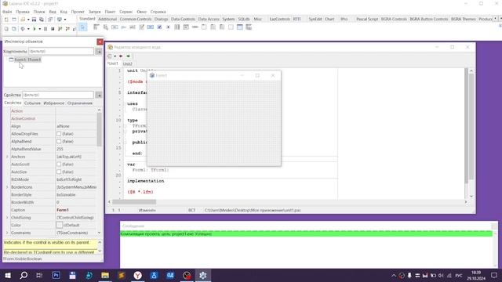
Task: Click the Компоненты filter input field
Action: pos(61,51)
